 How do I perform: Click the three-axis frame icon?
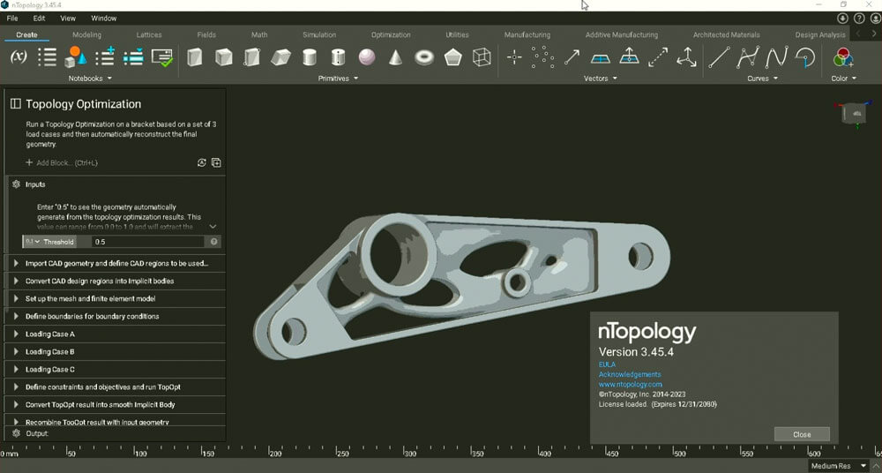[687, 57]
